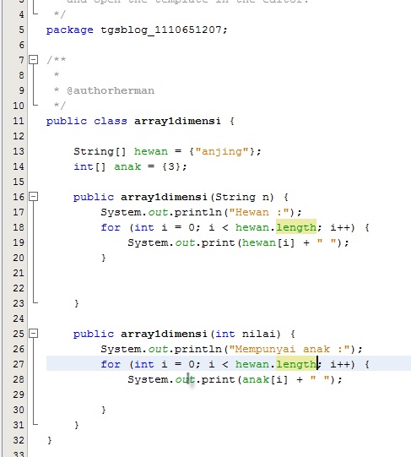Viewport: 411px width, 457px height.
Task: Click the package name tgsblog_1110651207
Action: click(161, 30)
